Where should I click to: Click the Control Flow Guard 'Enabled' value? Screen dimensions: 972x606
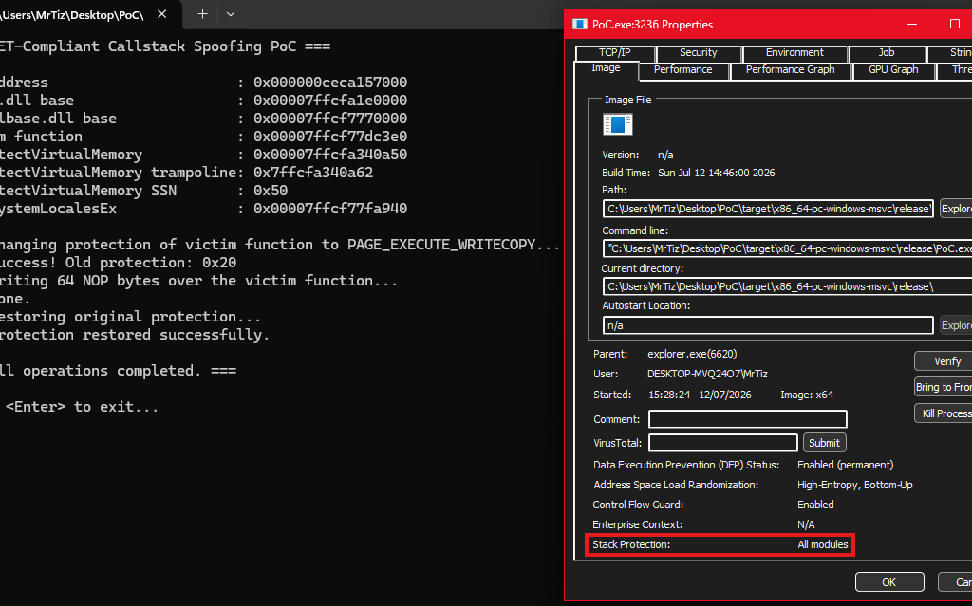pos(815,505)
